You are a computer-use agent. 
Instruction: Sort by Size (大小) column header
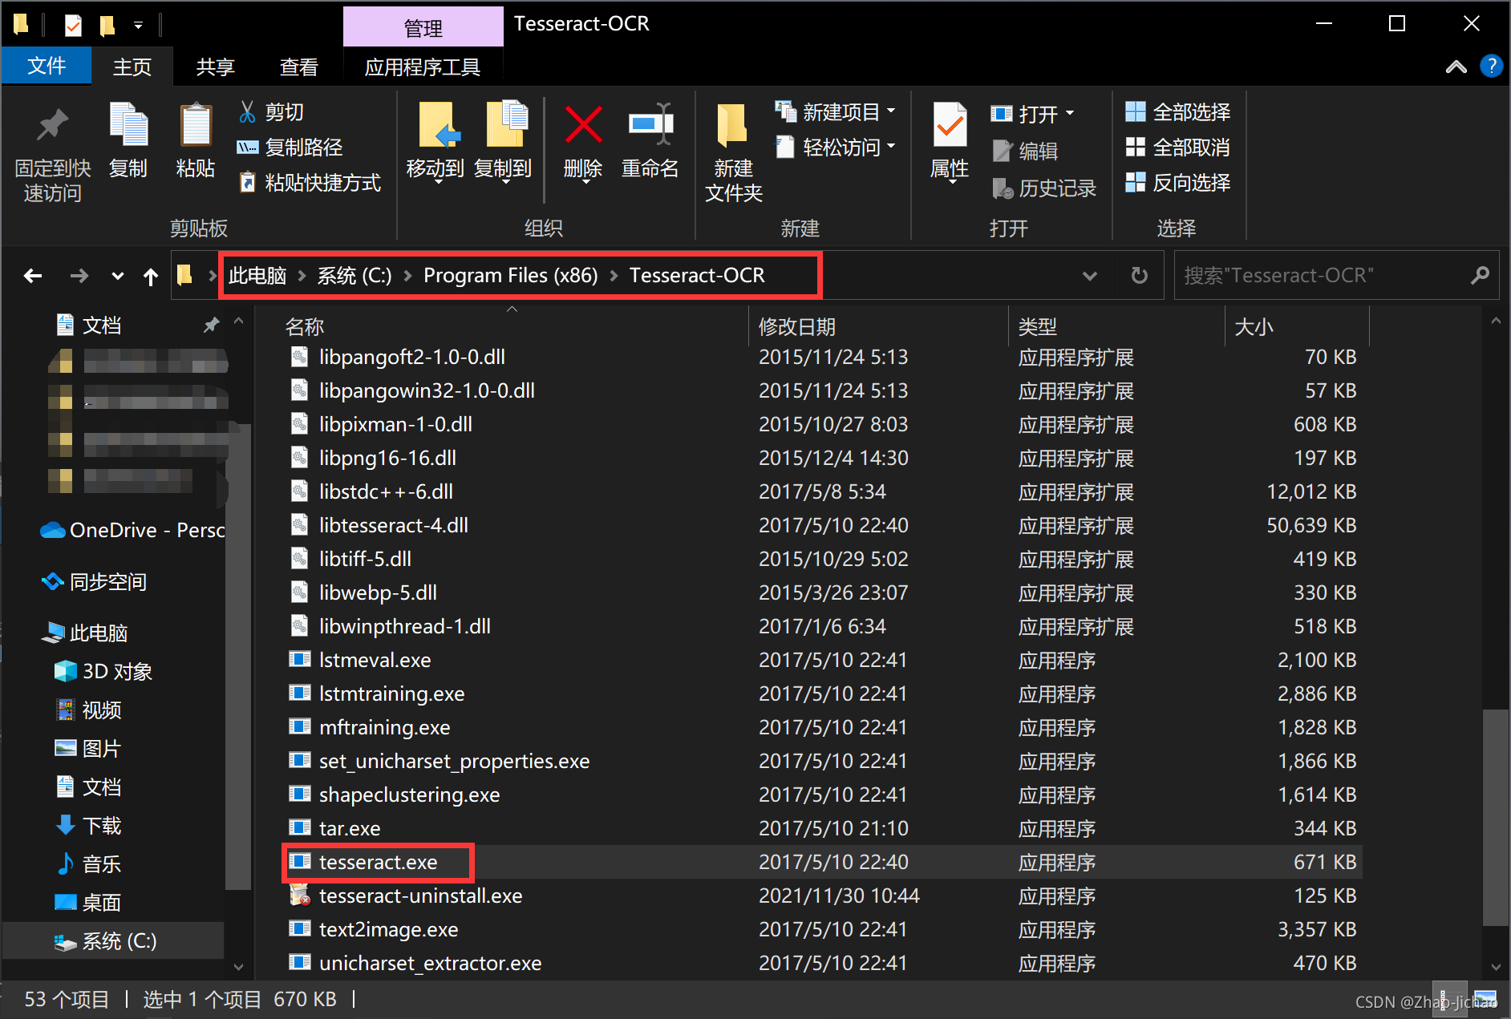[1254, 326]
